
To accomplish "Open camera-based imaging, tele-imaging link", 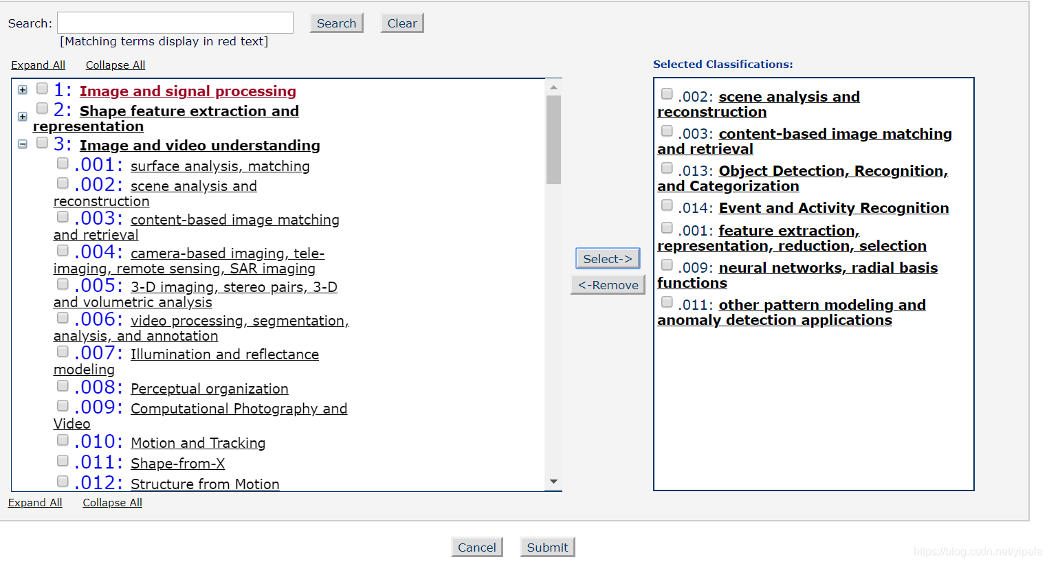I will tap(189, 261).
